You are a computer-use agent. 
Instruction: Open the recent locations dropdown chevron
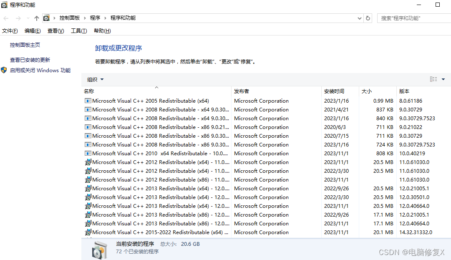(x=28, y=18)
